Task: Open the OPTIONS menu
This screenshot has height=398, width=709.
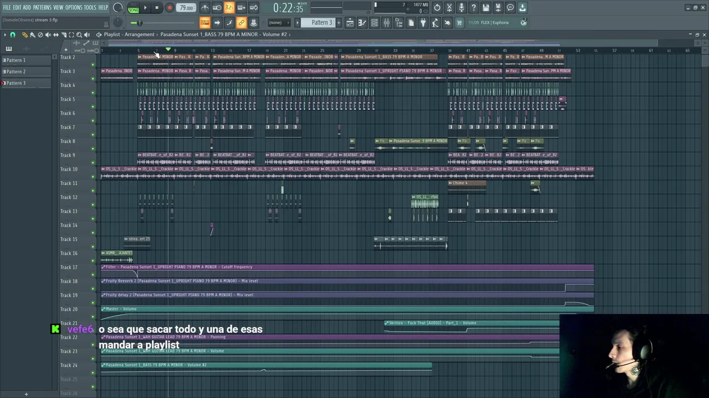Action: 74,7
